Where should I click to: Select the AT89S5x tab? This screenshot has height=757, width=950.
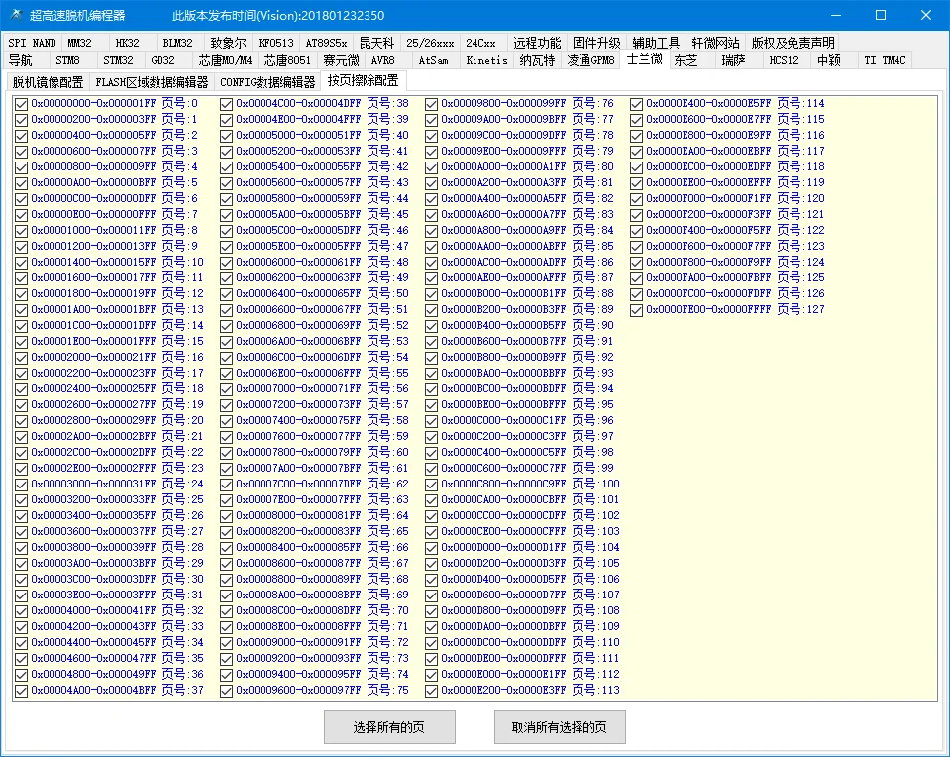point(326,43)
